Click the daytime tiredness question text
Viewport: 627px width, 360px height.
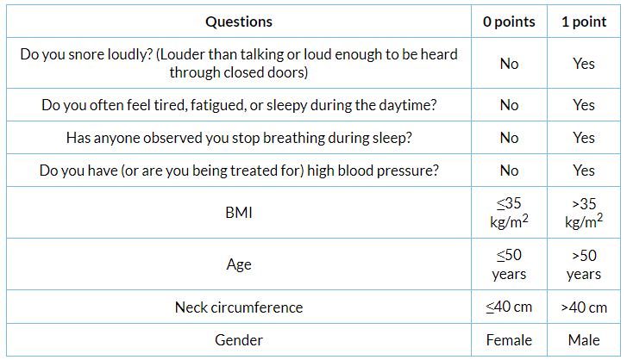pos(239,105)
